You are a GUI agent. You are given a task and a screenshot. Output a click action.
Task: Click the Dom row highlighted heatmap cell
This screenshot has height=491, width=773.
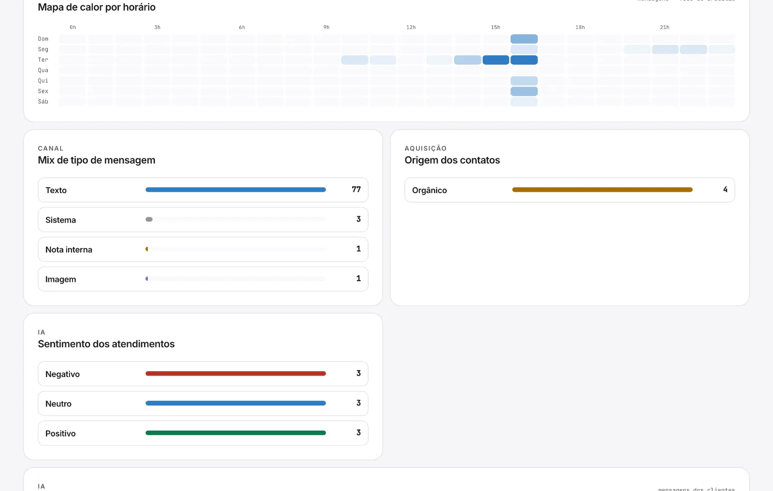(524, 39)
